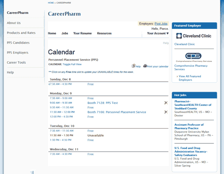Click the CareerPharm page title
This screenshot has width=224, height=174.
tap(64, 14)
